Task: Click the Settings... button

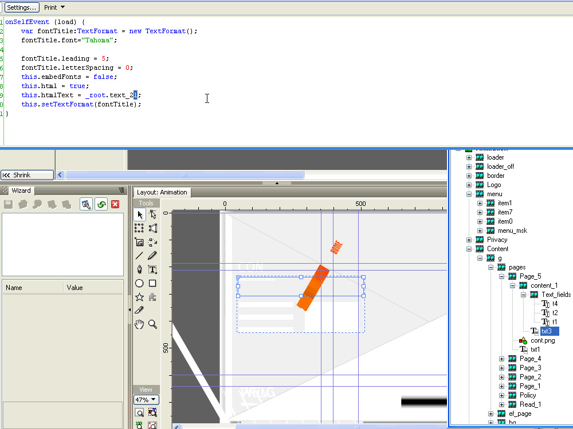Action: tap(22, 7)
